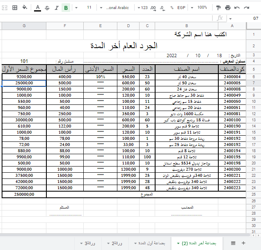Redo the last action
The image size is (261, 250).
coord(247,7)
